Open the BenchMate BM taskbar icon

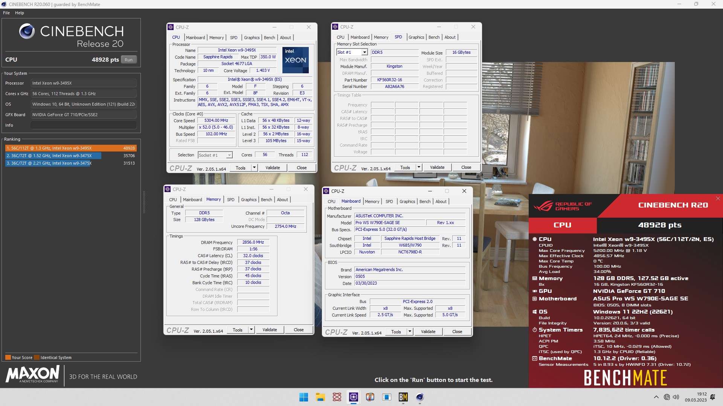pyautogui.click(x=403, y=397)
